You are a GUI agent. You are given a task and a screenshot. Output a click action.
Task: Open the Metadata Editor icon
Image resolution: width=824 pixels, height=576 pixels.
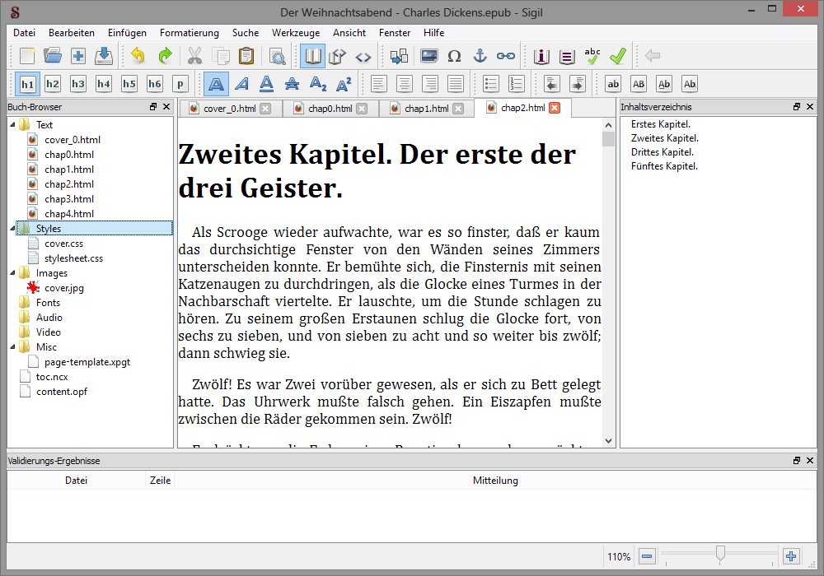click(x=541, y=56)
